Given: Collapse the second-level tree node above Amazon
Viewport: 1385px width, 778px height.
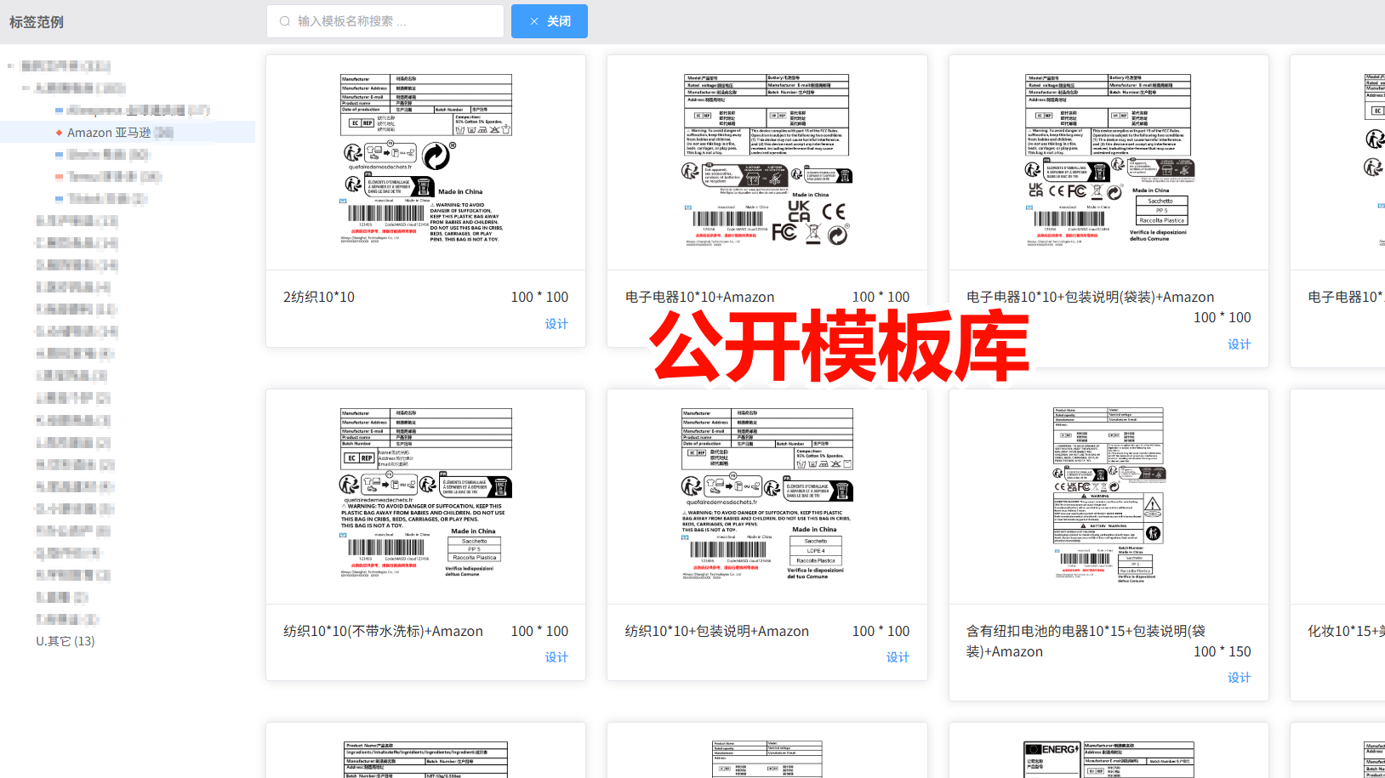Looking at the screenshot, I should pyautogui.click(x=26, y=88).
